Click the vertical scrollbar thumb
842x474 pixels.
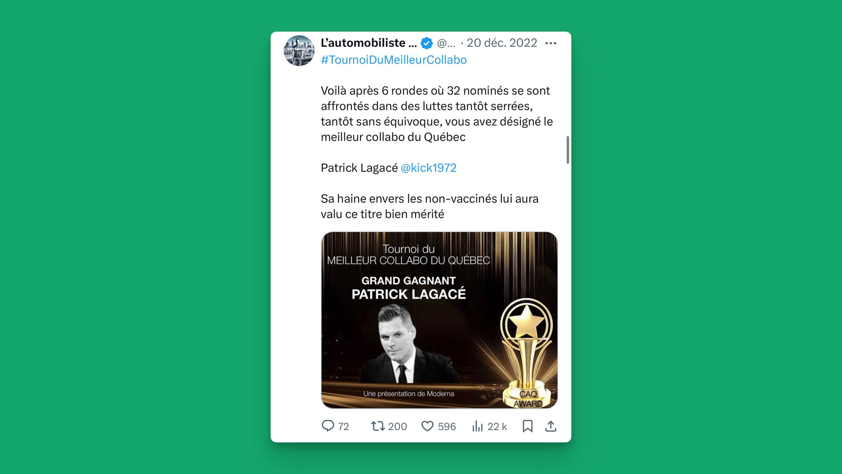click(568, 150)
